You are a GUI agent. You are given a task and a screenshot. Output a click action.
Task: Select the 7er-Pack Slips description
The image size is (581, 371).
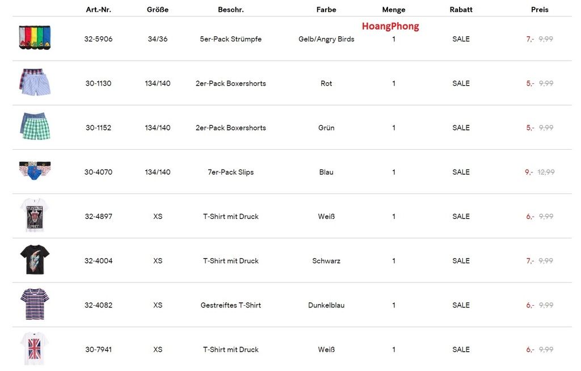(x=231, y=172)
